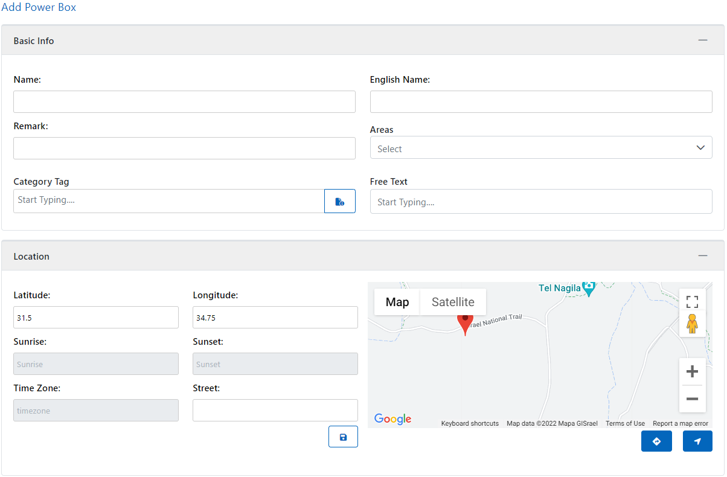Click into the English Name field
Screen dimensions: 727x477
[x=540, y=102]
